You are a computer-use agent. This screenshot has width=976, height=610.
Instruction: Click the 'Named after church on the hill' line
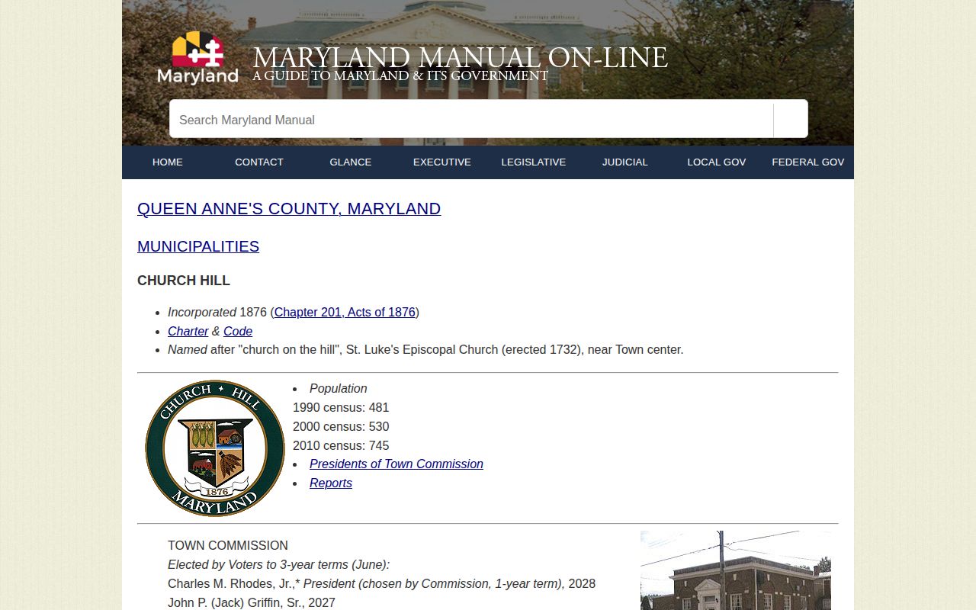point(425,350)
